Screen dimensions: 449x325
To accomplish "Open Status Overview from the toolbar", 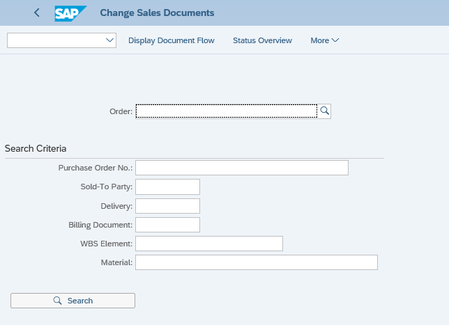I will (262, 40).
